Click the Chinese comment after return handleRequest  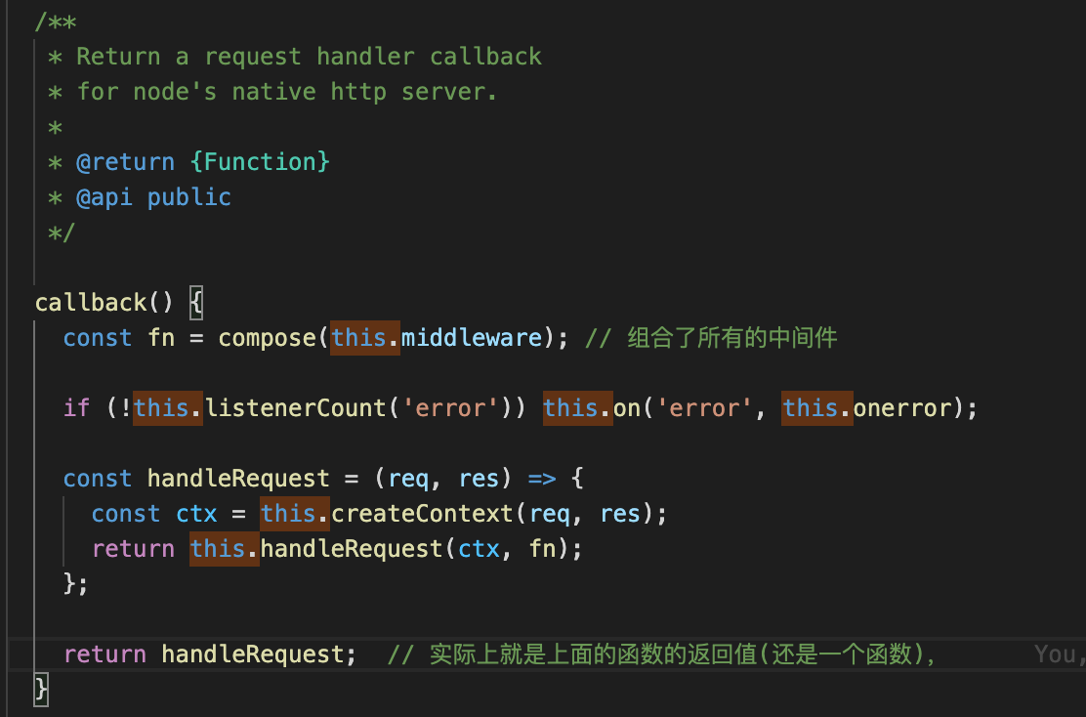tap(661, 654)
